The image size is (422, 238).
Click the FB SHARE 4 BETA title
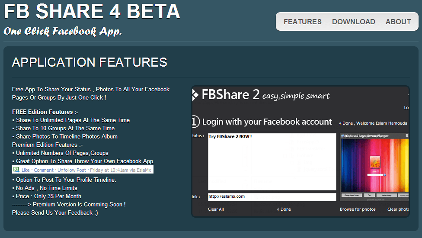coord(92,12)
